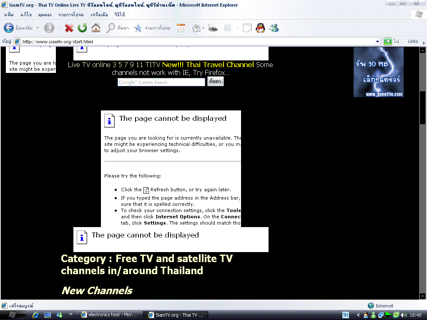Image resolution: width=427 pixels, height=320 pixels.
Task: Click the page icon in the address bar
Action: tap(18, 41)
